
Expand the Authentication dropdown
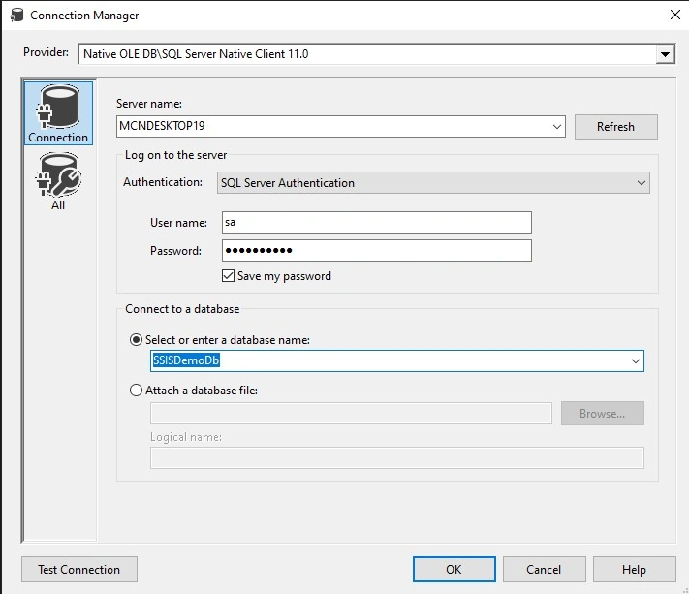(642, 183)
